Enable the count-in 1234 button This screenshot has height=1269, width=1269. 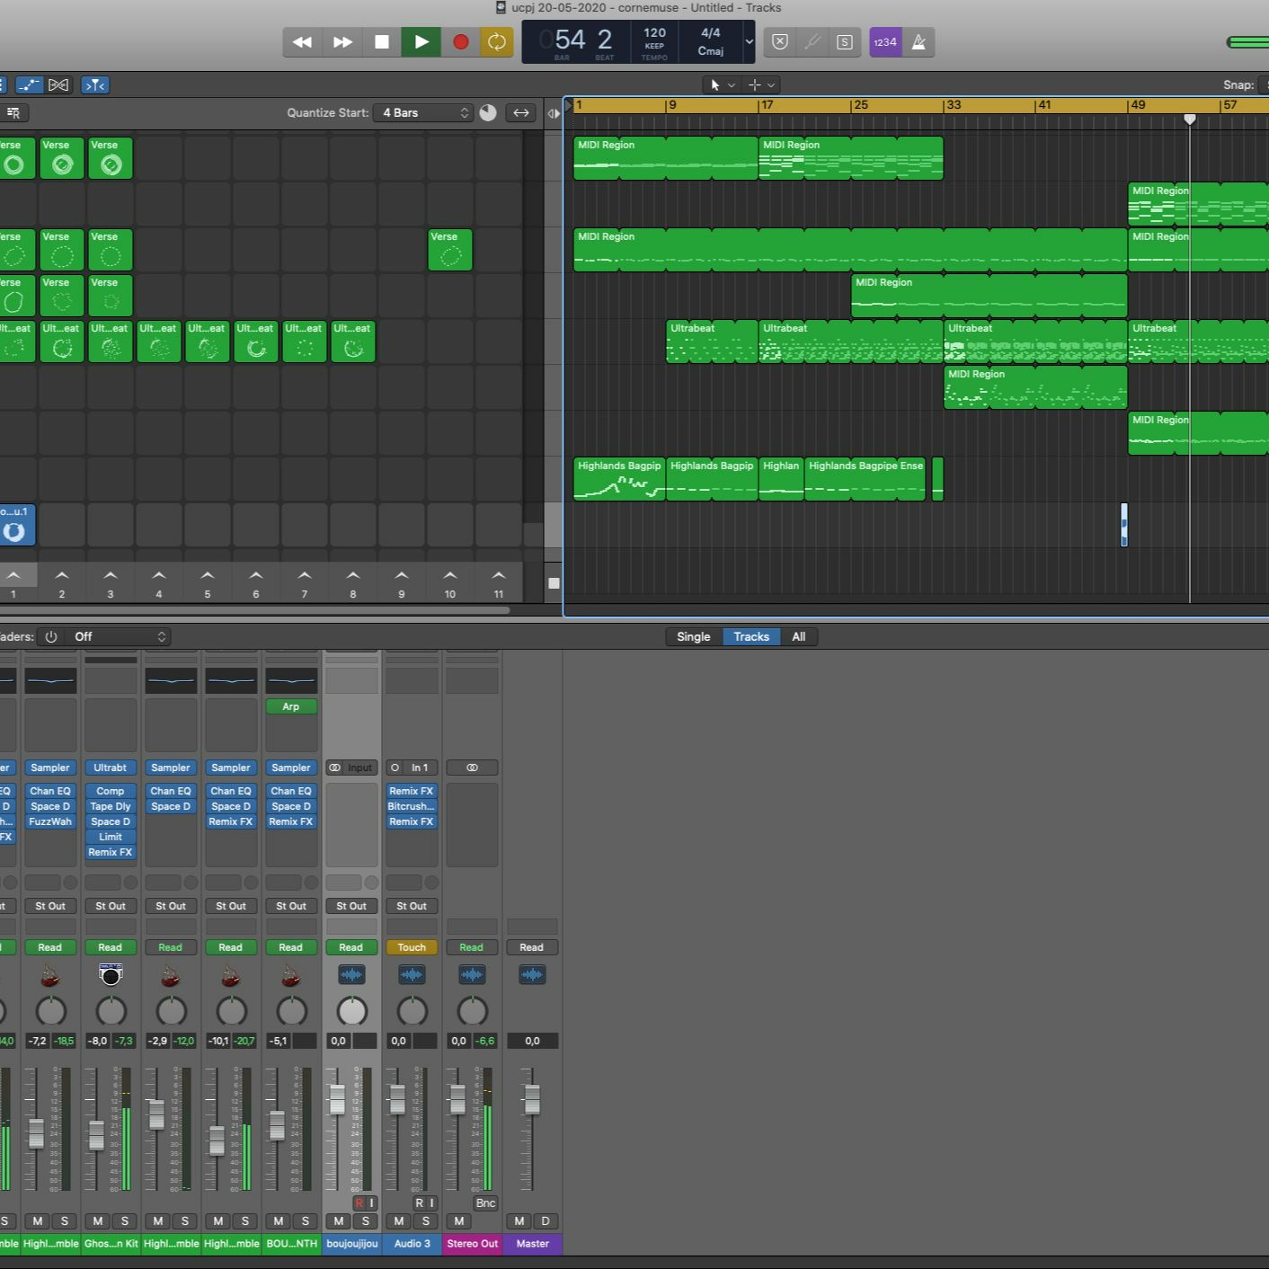pos(885,42)
